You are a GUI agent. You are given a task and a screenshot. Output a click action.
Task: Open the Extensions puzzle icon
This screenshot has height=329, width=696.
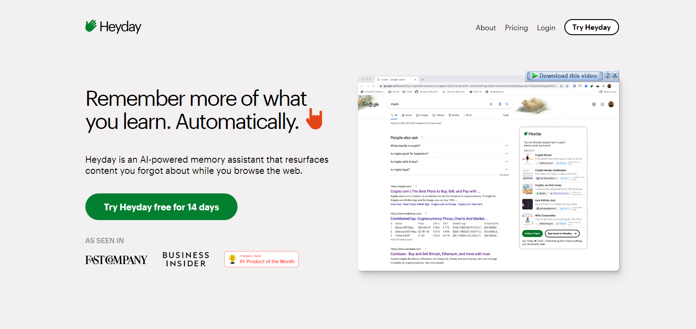(x=603, y=86)
